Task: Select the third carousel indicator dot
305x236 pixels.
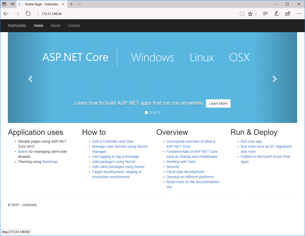Action: point(154,113)
